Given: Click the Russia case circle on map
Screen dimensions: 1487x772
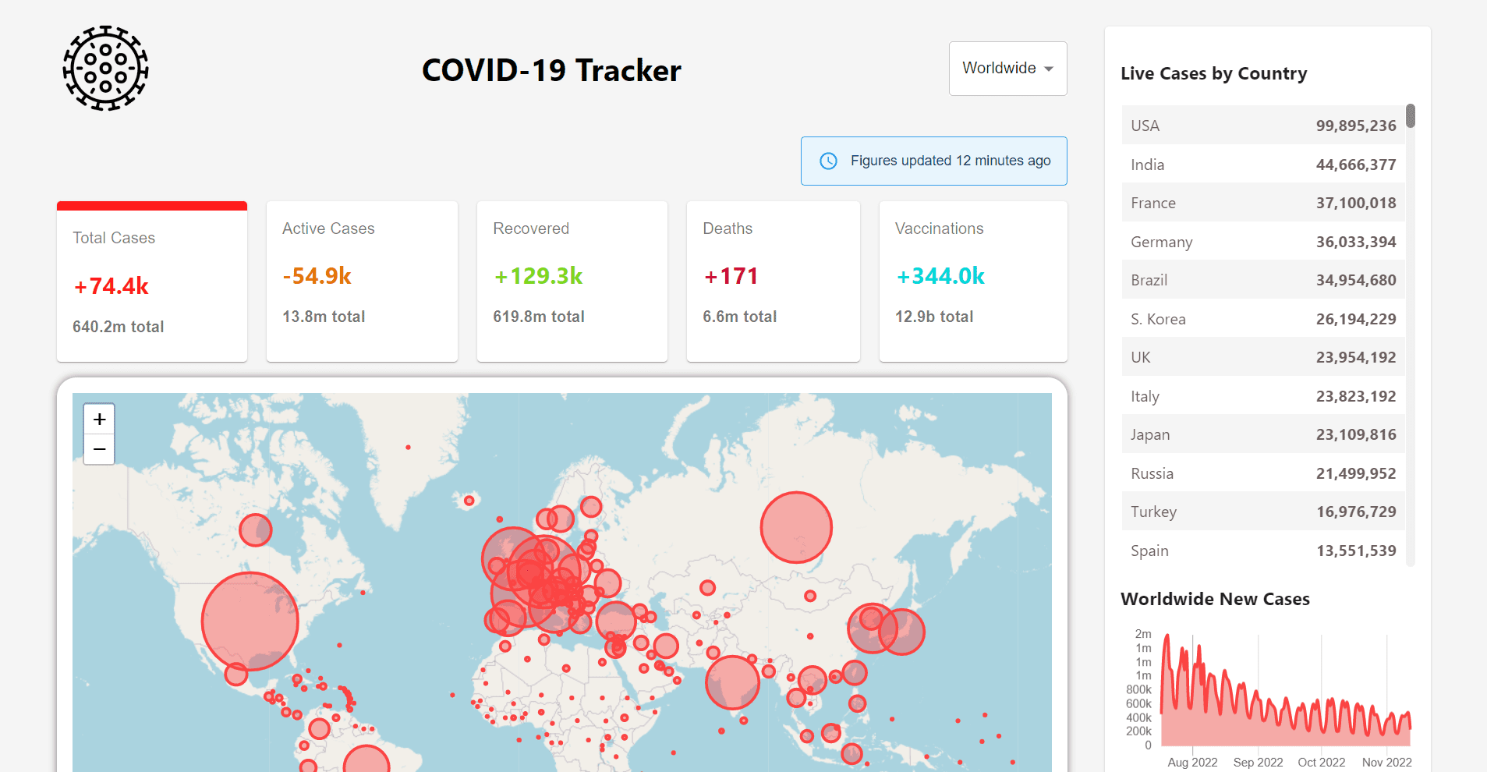Looking at the screenshot, I should pyautogui.click(x=796, y=527).
